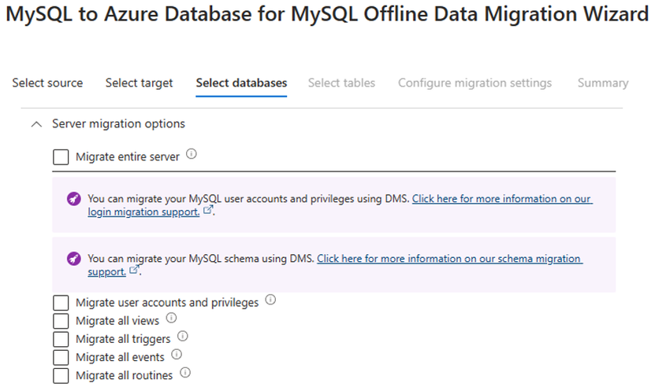The width and height of the screenshot is (655, 387).
Task: Switch to the Select source tab
Action: [47, 83]
